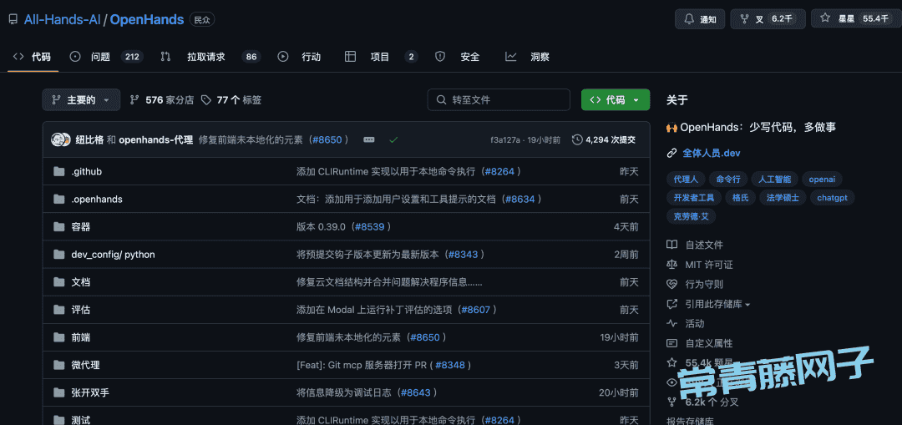902x425 pixels.
Task: Open pull request #8643 link
Action: 415,392
